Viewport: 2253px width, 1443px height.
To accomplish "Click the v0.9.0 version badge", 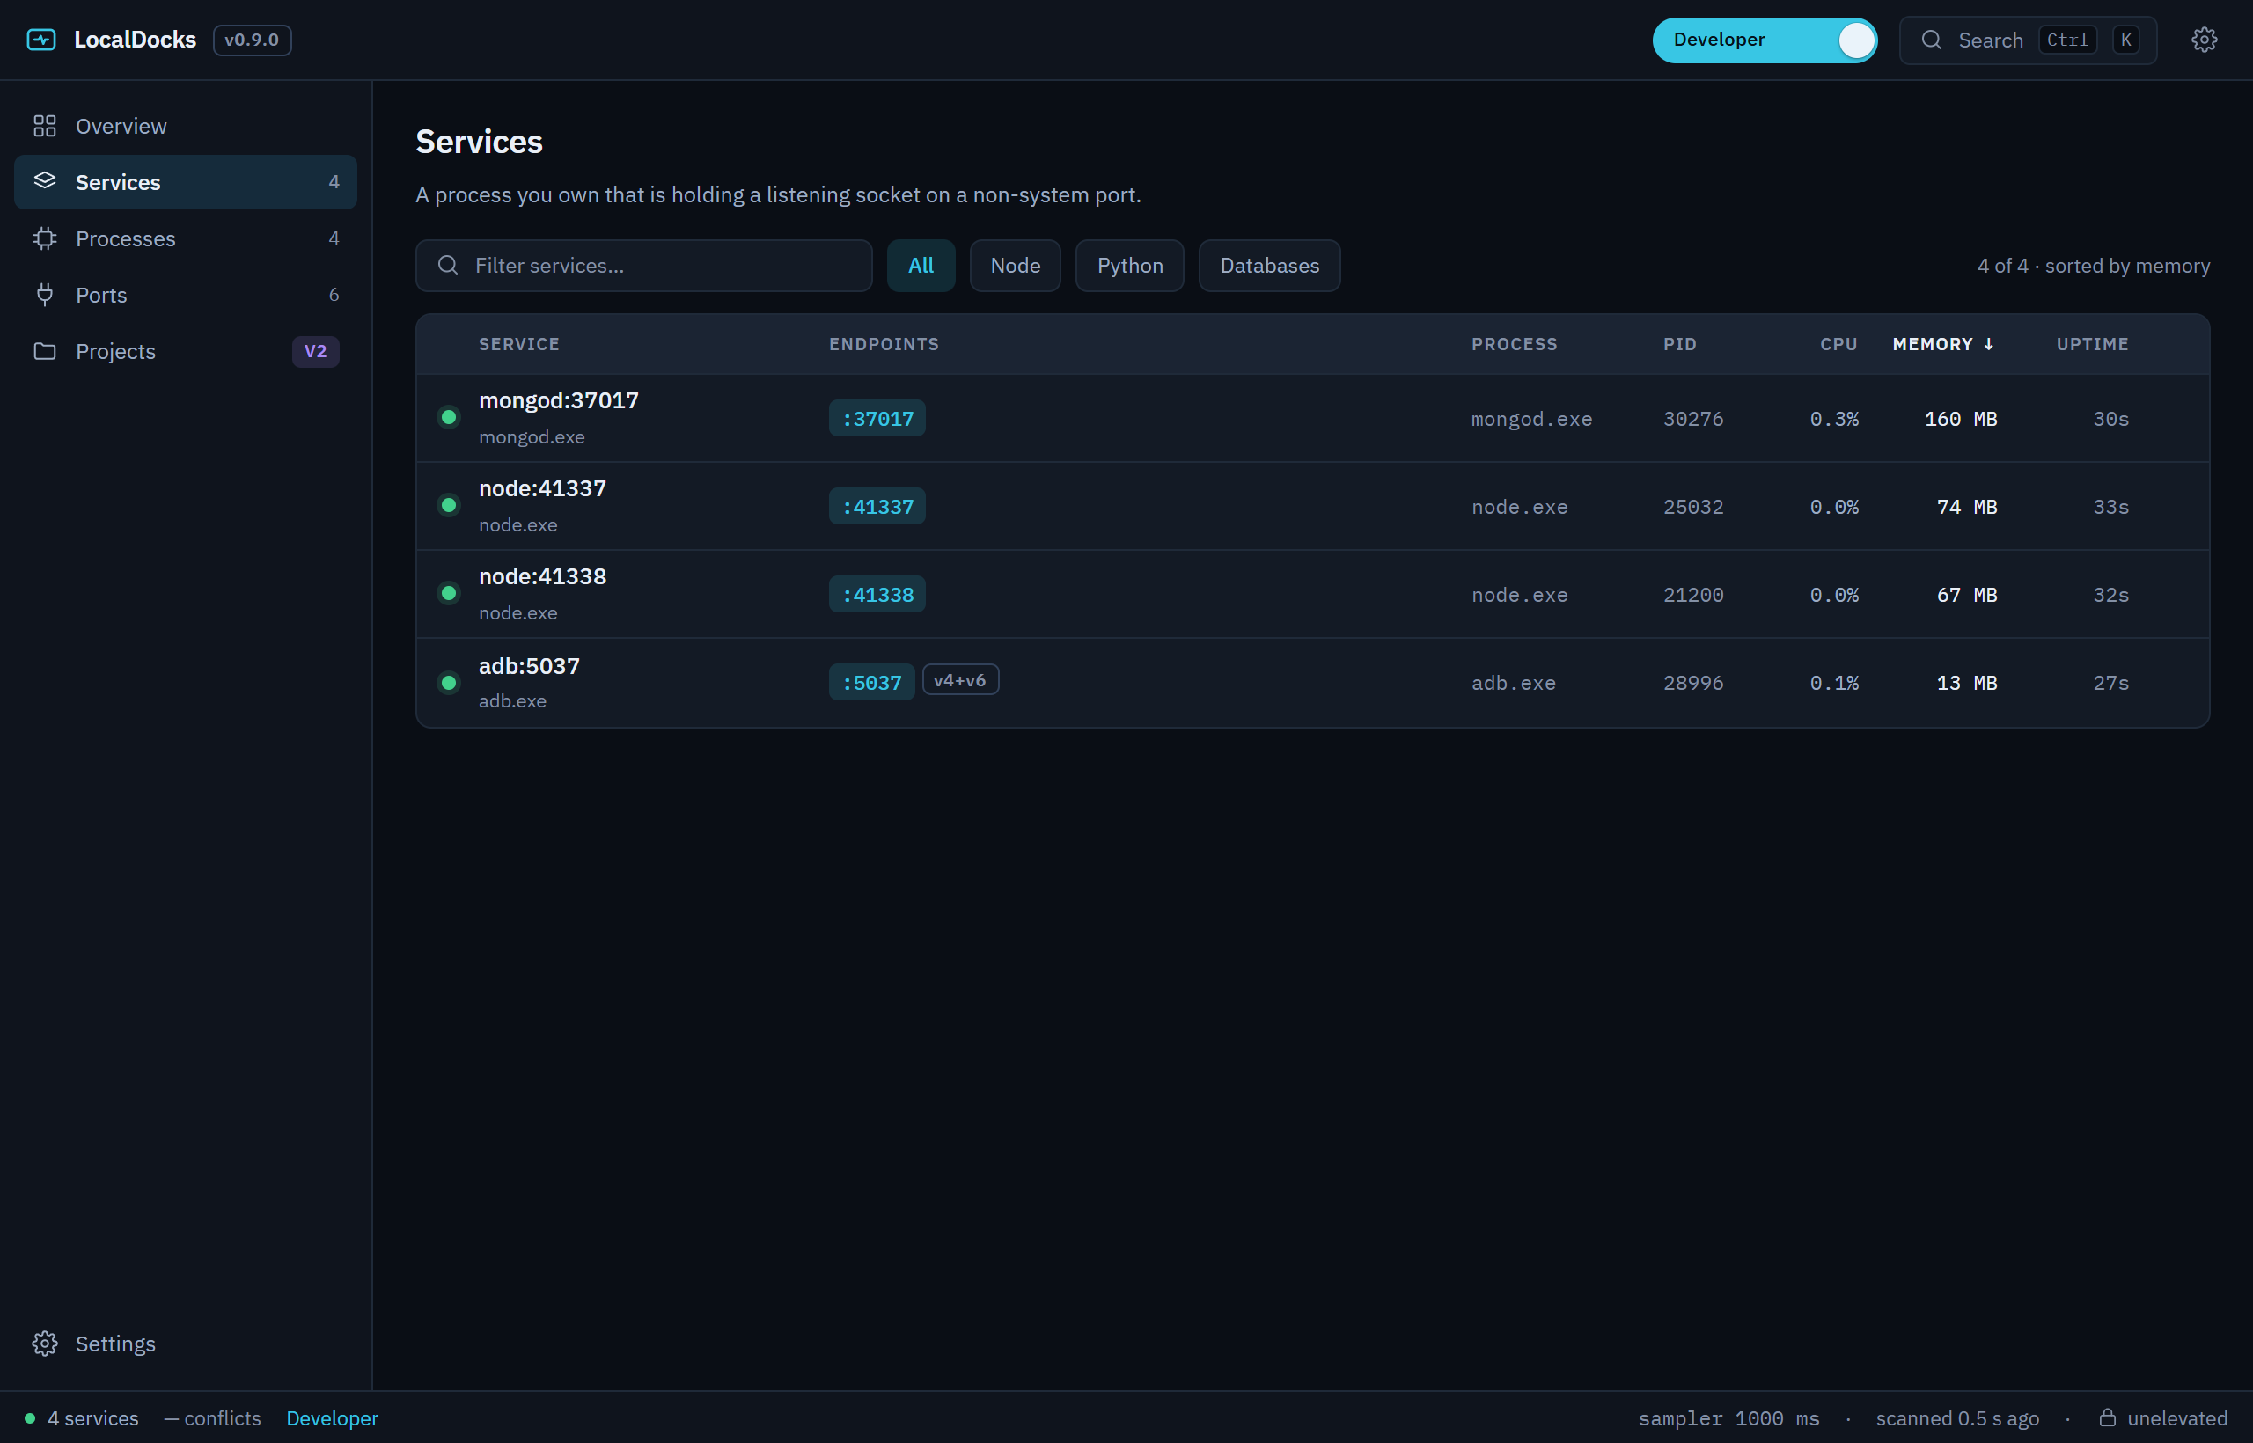I will (x=251, y=40).
